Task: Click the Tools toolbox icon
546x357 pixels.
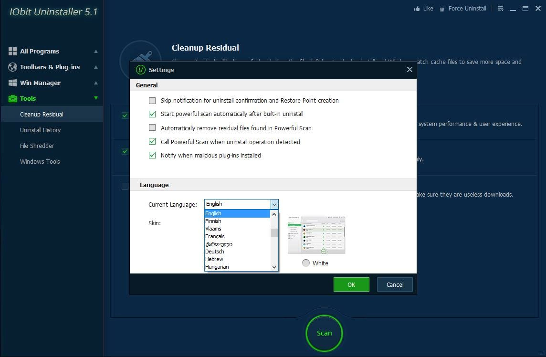Action: tap(12, 99)
